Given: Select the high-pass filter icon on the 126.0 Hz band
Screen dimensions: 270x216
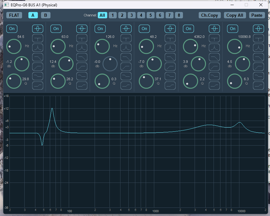Looking at the screenshot, I should tap(126, 67).
